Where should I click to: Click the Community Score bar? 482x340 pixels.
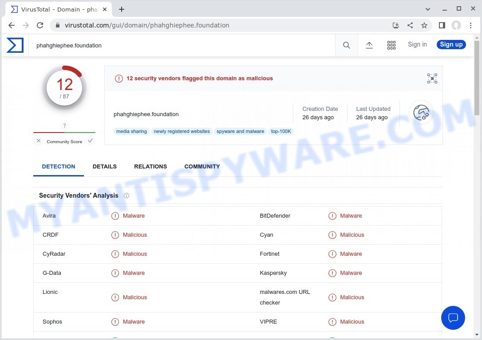point(64,133)
